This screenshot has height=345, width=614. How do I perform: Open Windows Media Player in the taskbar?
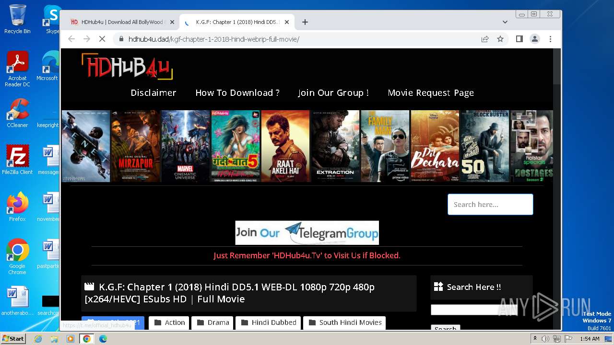click(x=71, y=339)
